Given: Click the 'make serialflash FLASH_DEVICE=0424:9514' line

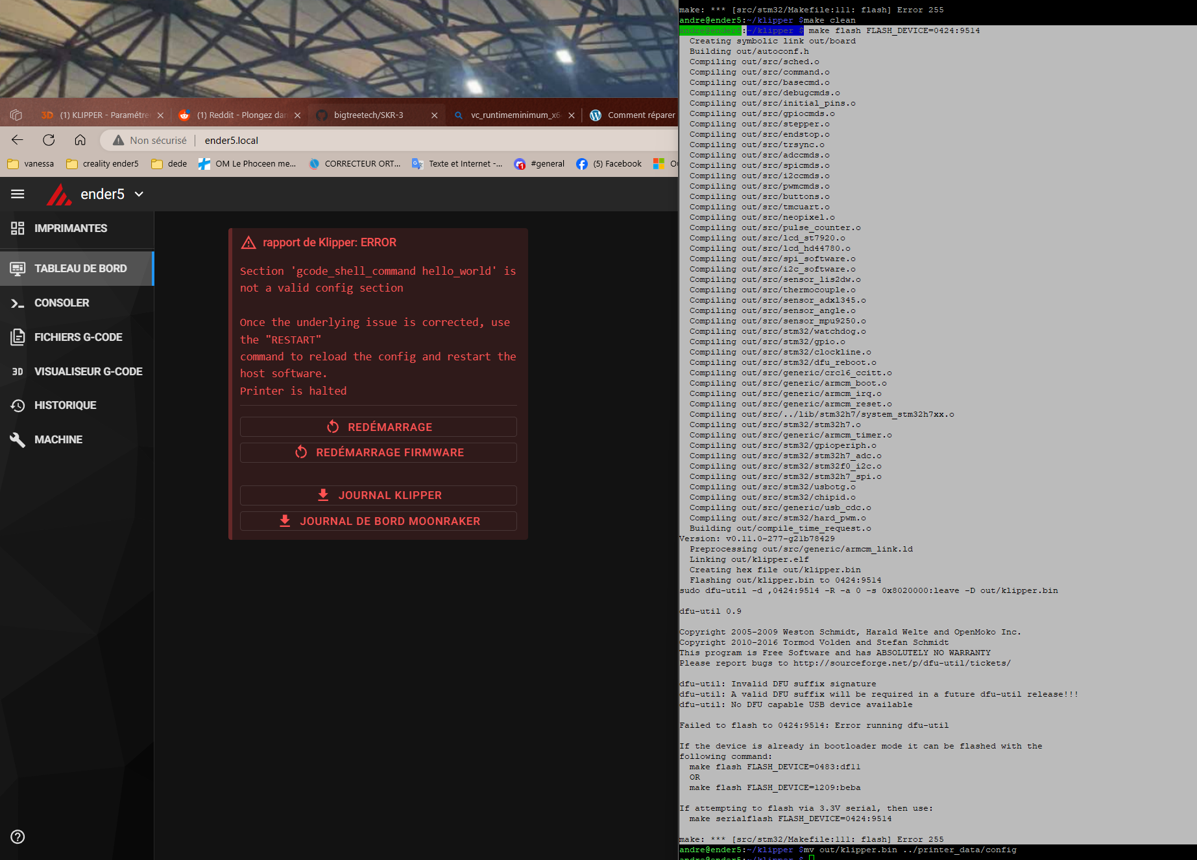Looking at the screenshot, I should click(x=791, y=819).
